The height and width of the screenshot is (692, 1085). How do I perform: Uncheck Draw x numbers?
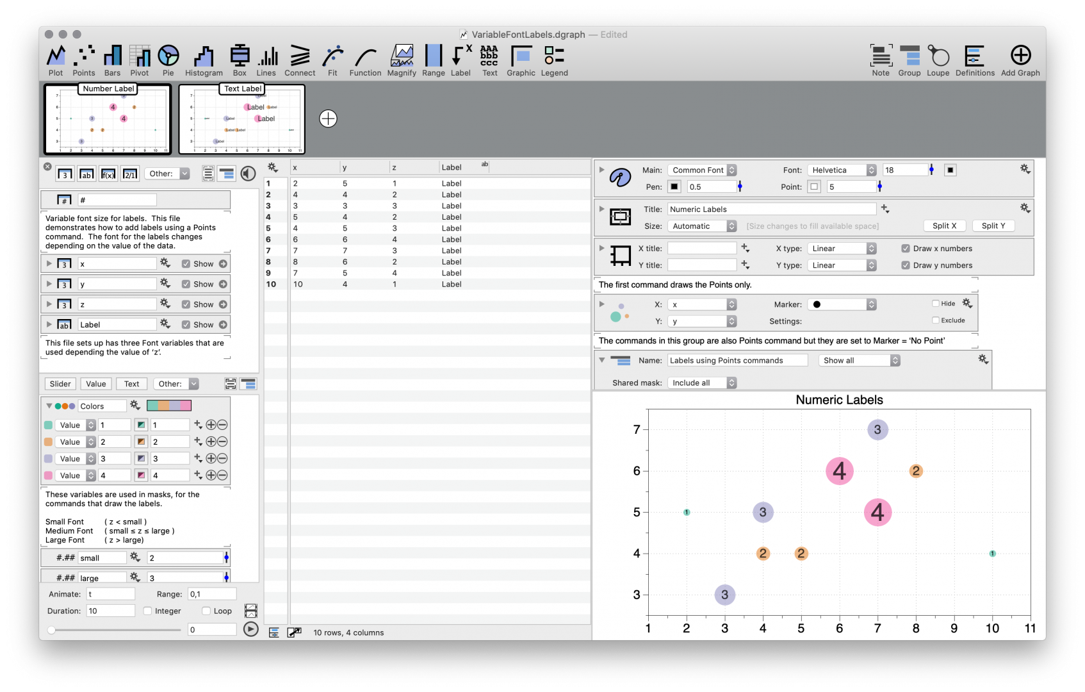906,248
